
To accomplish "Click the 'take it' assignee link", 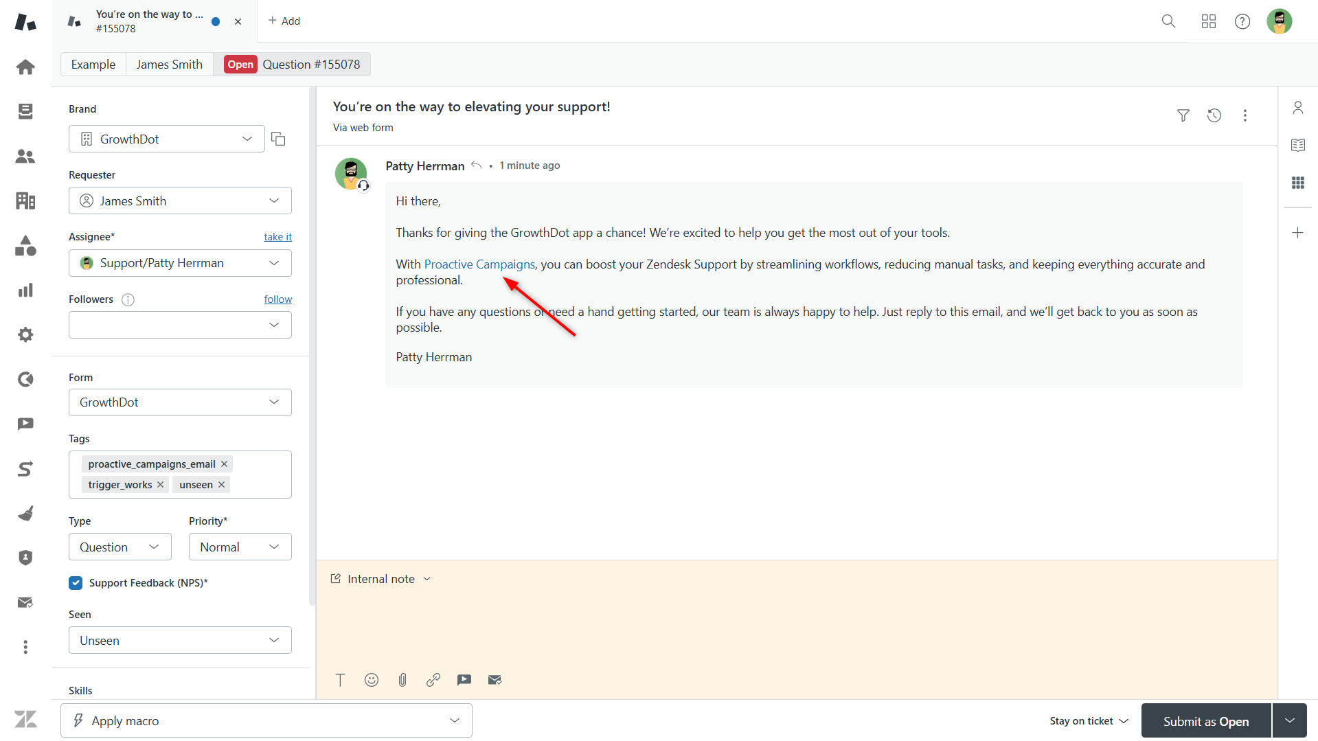I will click(x=277, y=237).
